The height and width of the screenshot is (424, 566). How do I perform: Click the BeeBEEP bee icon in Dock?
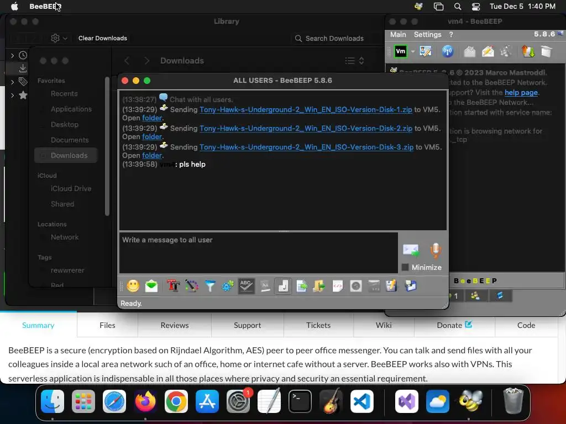pos(470,401)
